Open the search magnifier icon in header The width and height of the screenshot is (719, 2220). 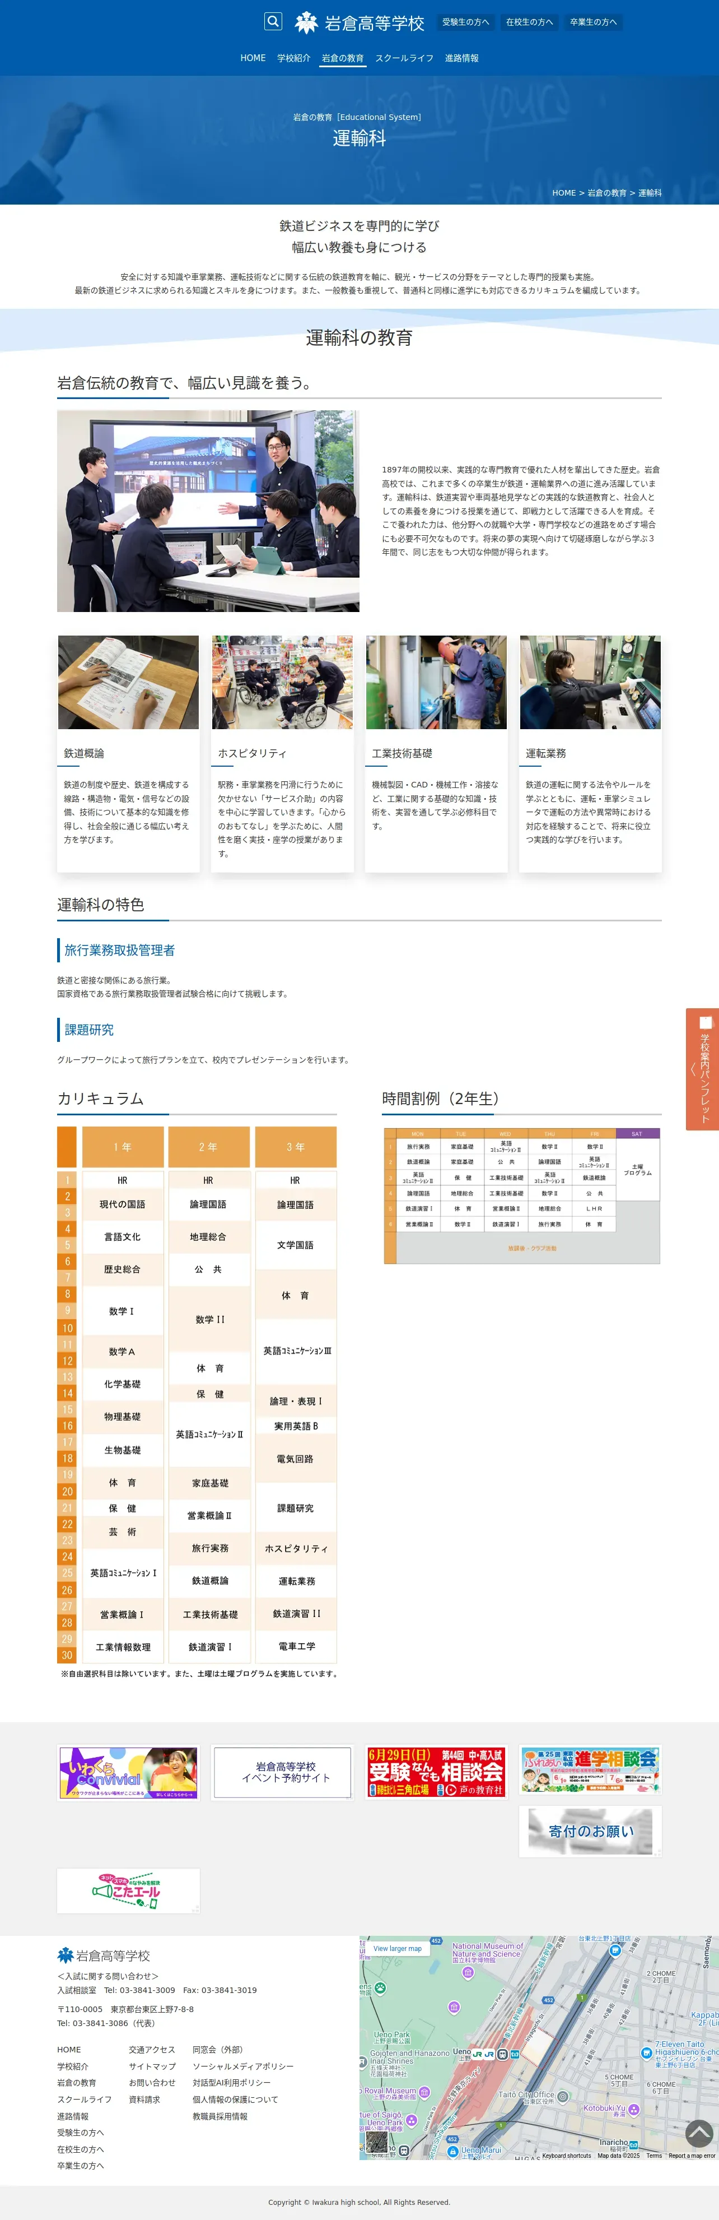pos(273,21)
